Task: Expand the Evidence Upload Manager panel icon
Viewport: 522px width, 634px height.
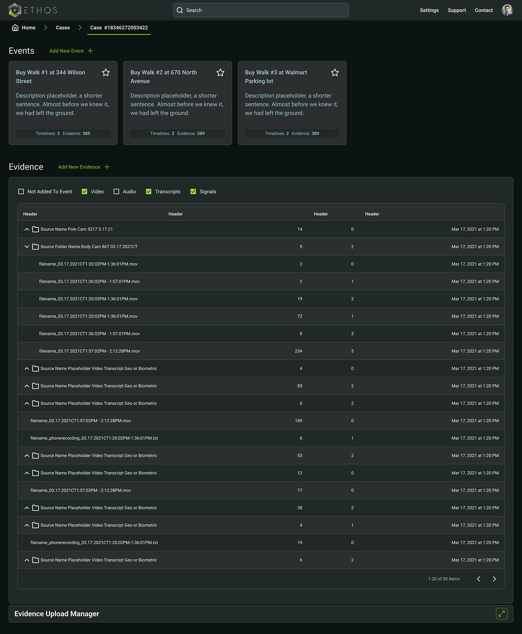Action: [501, 614]
